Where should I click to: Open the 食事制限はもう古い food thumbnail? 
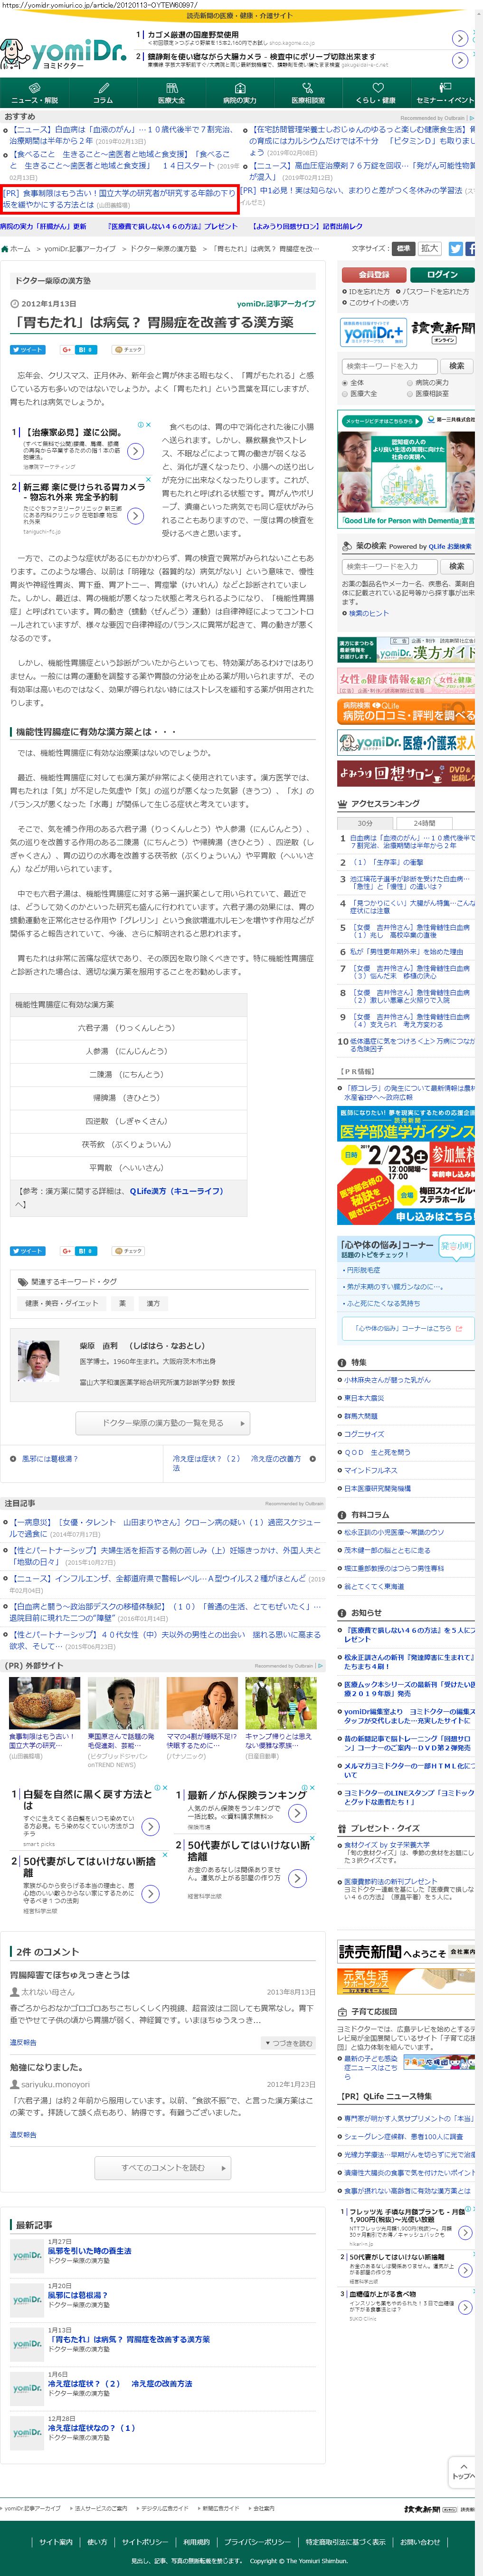pyautogui.click(x=43, y=1704)
